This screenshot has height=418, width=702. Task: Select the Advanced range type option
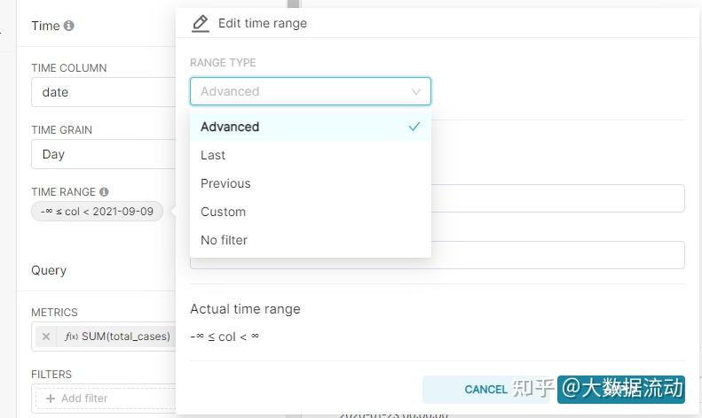click(230, 127)
